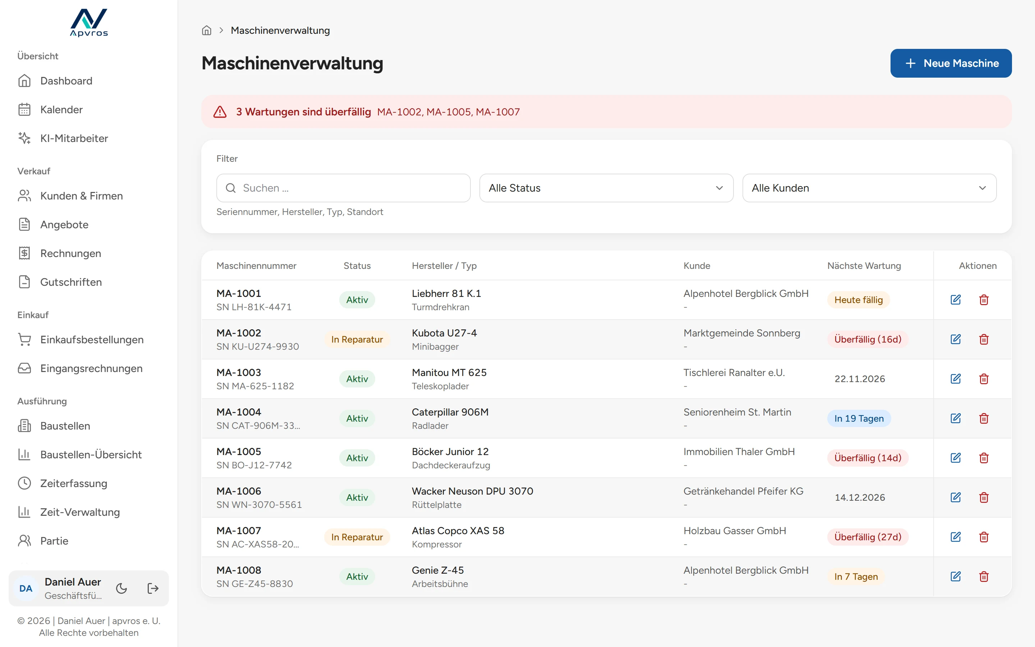Image resolution: width=1035 pixels, height=647 pixels.
Task: Edit the MA-1007 Atlas Copco row
Action: (956, 537)
